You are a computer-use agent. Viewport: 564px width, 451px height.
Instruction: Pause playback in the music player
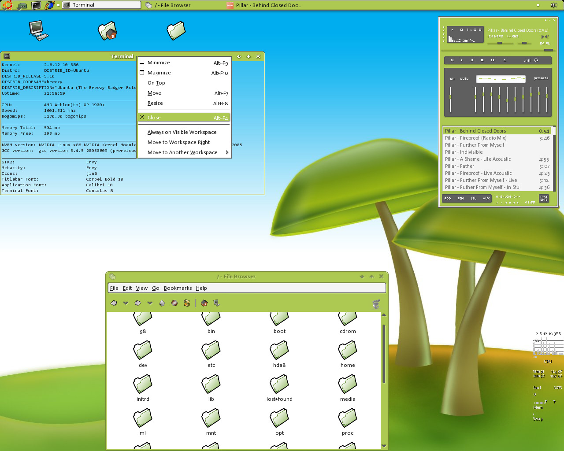click(x=472, y=60)
